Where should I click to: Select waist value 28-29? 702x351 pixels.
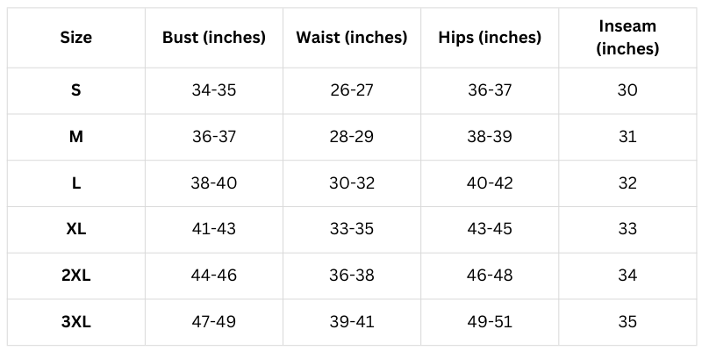tap(352, 137)
